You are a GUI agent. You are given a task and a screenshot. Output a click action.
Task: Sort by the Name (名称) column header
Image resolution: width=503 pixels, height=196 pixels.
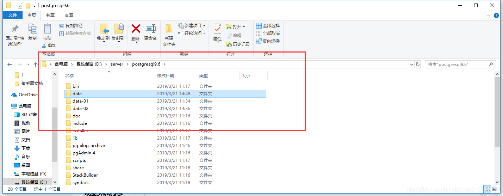click(109, 75)
